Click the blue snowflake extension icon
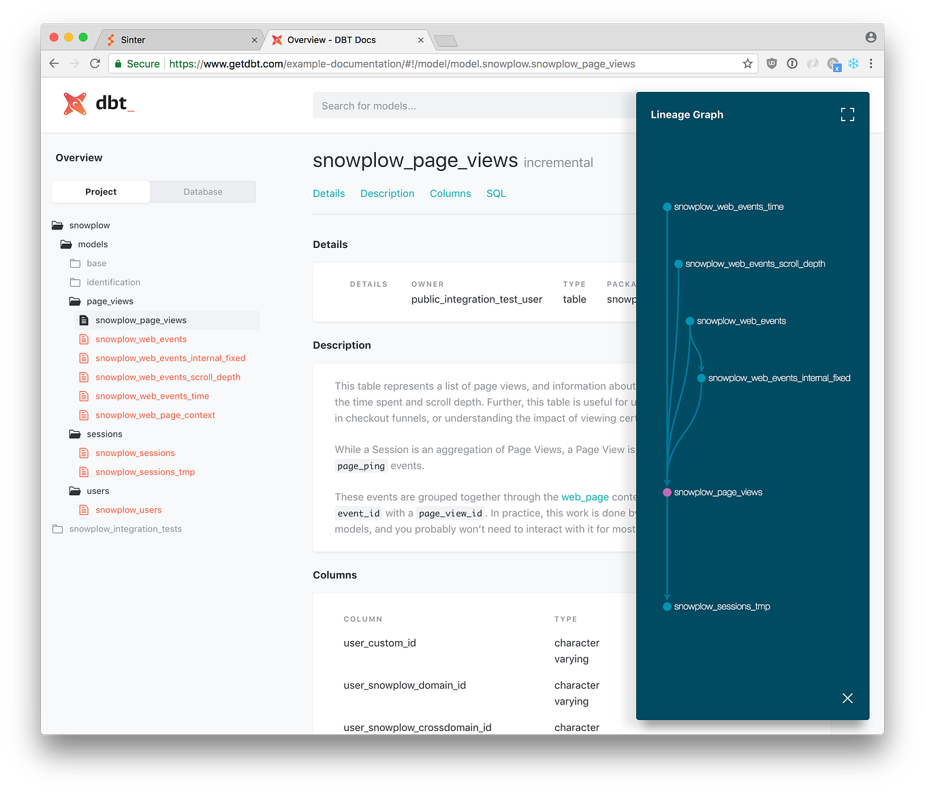 click(853, 63)
